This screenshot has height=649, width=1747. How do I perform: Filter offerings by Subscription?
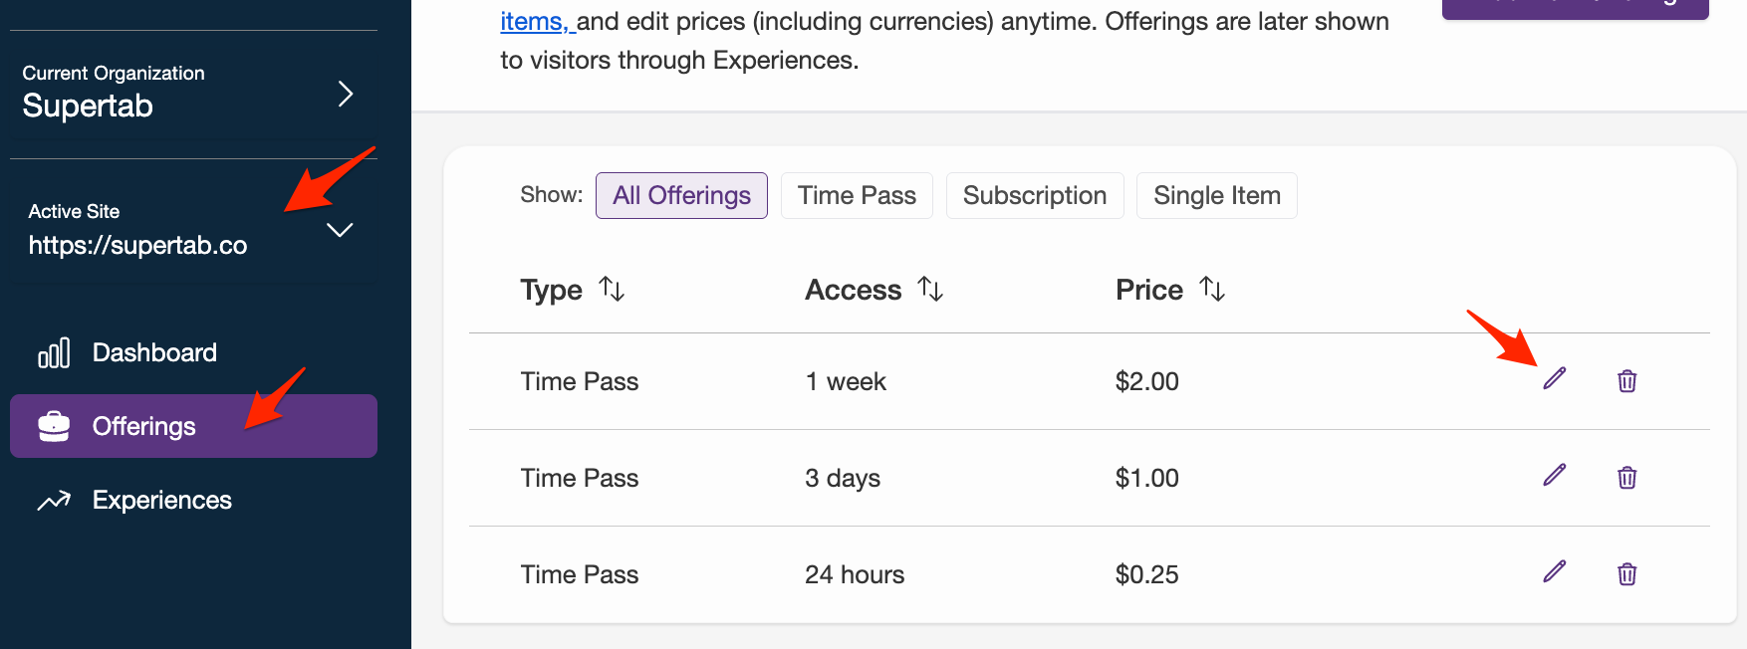[x=1034, y=195]
